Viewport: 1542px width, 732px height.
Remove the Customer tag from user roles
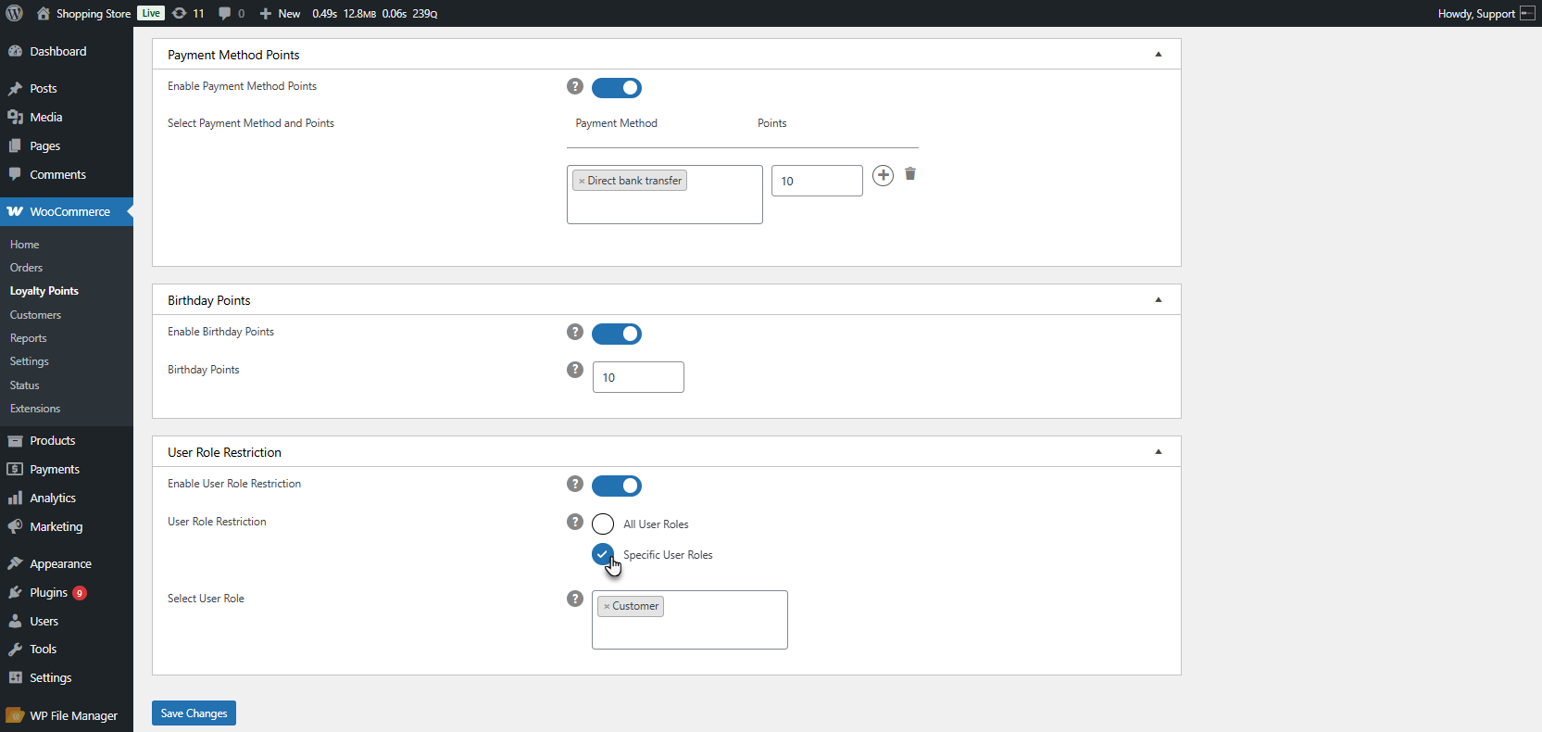point(607,607)
